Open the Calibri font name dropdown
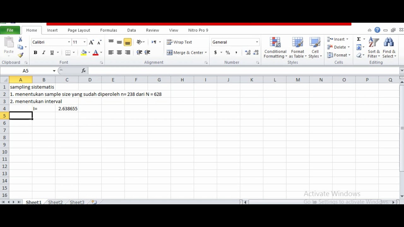This screenshot has width=404, height=227. (69, 42)
